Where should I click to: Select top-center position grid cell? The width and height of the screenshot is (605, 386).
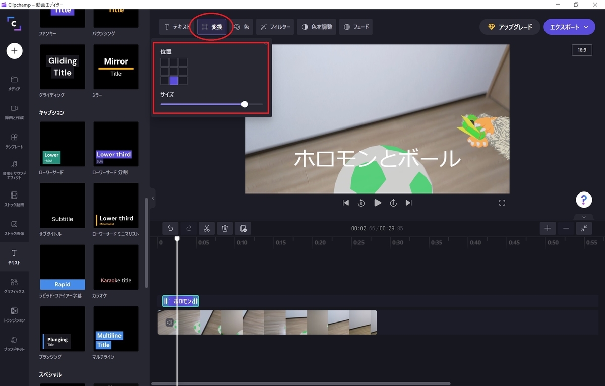[174, 62]
